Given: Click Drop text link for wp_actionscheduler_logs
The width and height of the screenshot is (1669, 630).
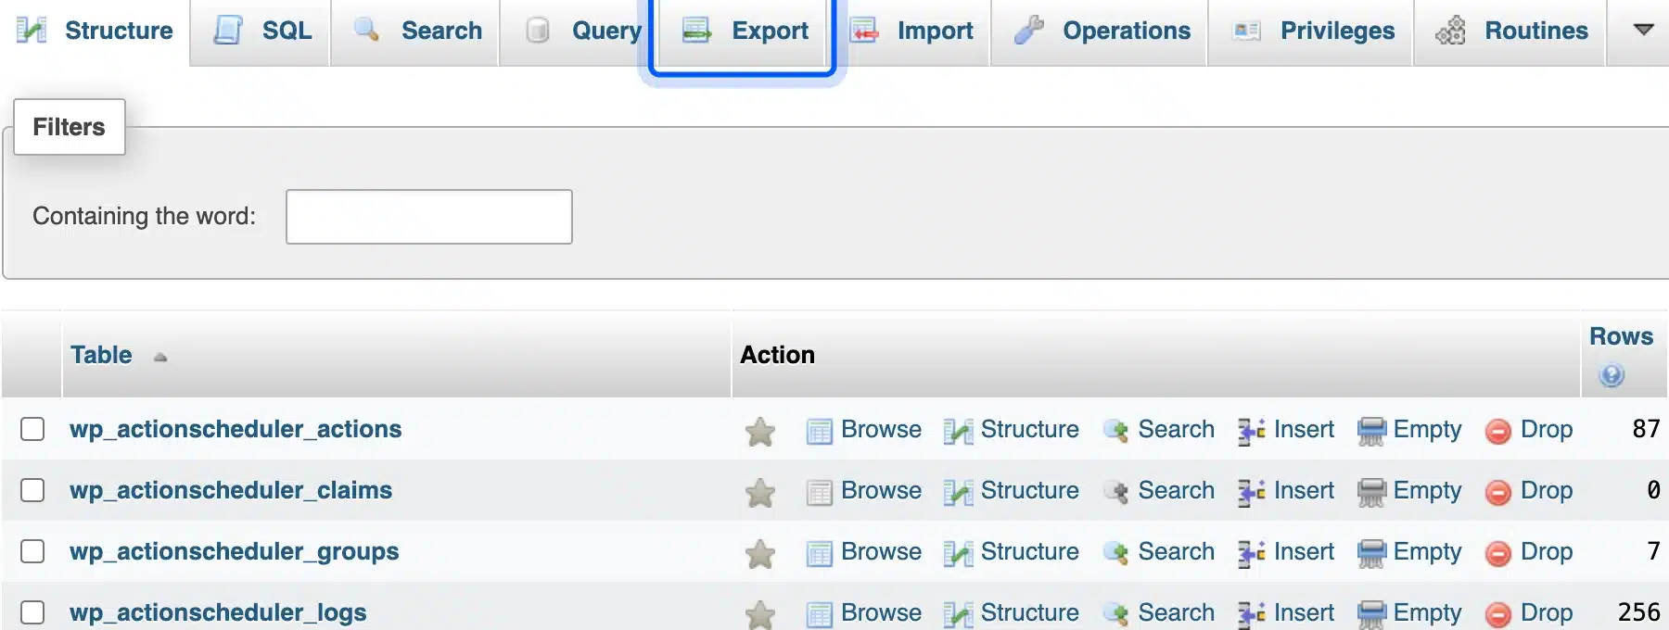Looking at the screenshot, I should coord(1547,613).
